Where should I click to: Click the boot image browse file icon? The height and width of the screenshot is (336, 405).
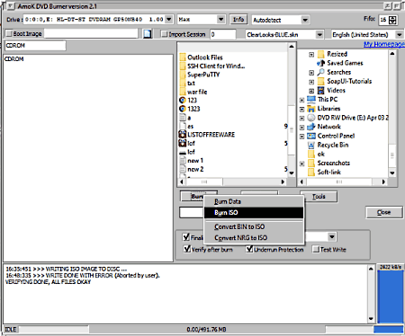tap(147, 34)
